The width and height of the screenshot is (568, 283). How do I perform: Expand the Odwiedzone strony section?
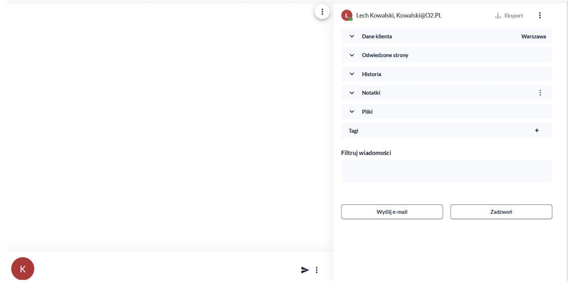coord(352,55)
